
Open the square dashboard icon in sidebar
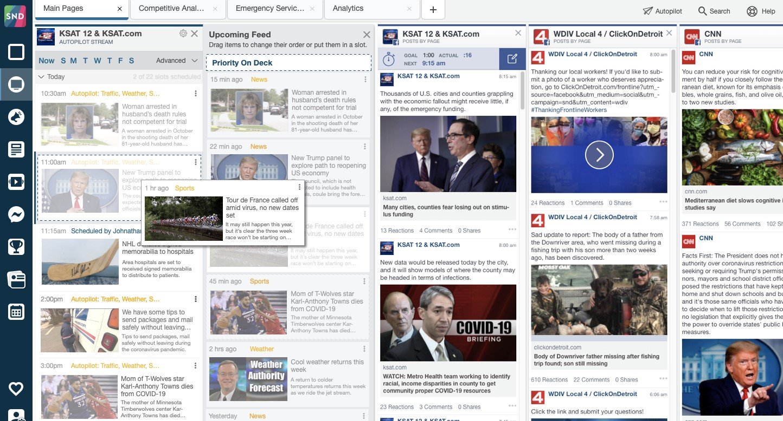(16, 52)
